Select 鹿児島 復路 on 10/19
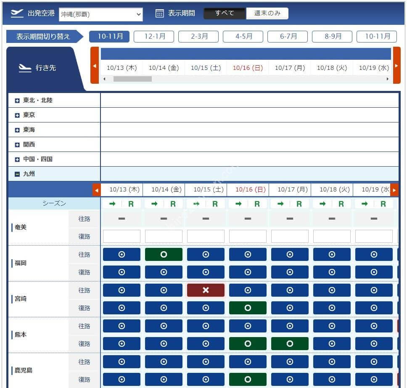This screenshot has width=407, height=388. coord(374,380)
